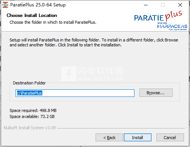This screenshot has height=147, width=190.
Task: Minimize the ParatiePlus Setup window
Action: coord(146,5)
